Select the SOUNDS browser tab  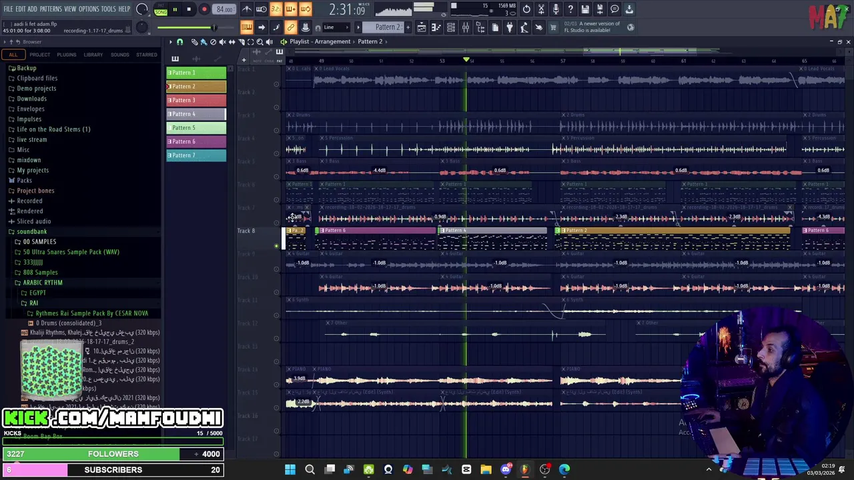click(120, 55)
